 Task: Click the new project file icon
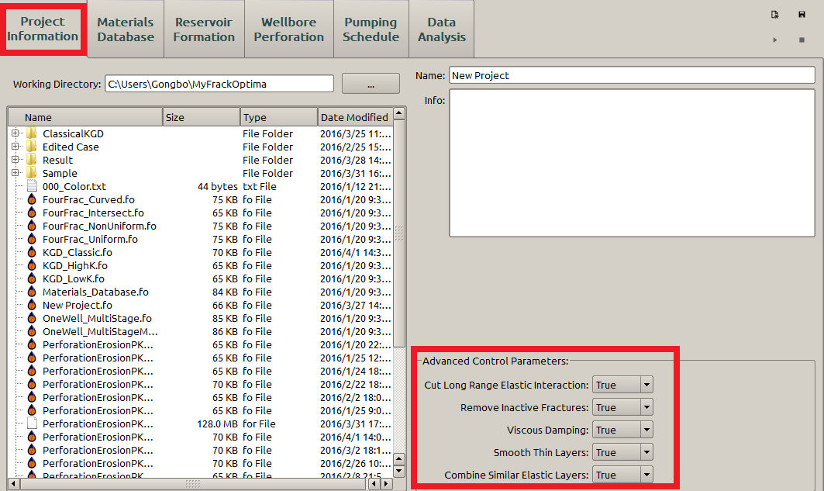pos(774,15)
